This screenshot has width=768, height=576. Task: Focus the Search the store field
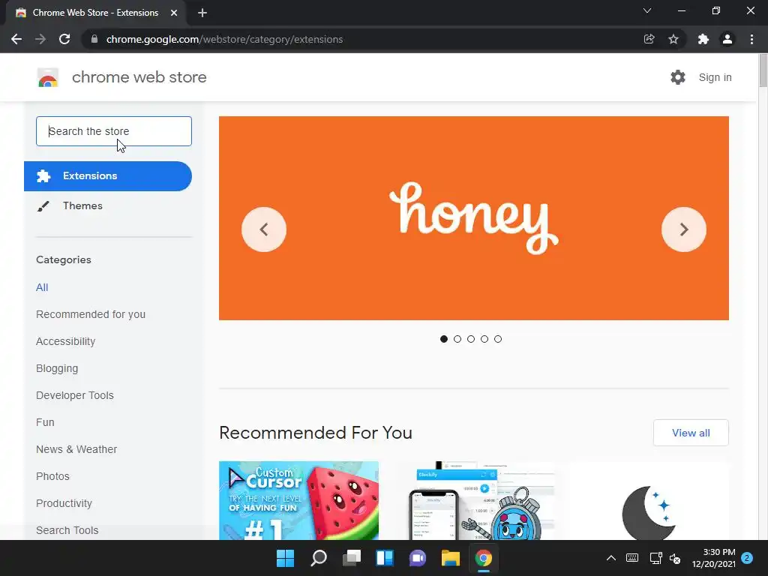click(x=114, y=131)
